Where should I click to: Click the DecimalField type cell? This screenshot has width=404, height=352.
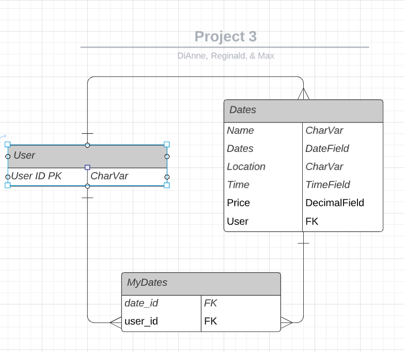[x=343, y=203]
